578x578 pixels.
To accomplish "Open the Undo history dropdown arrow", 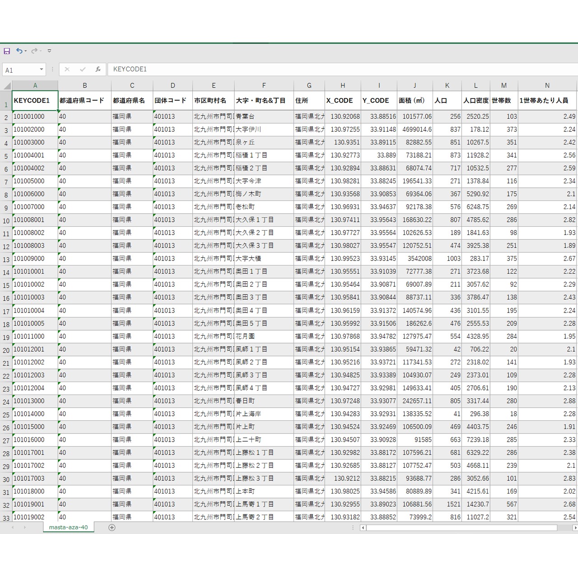I will click(x=26, y=51).
